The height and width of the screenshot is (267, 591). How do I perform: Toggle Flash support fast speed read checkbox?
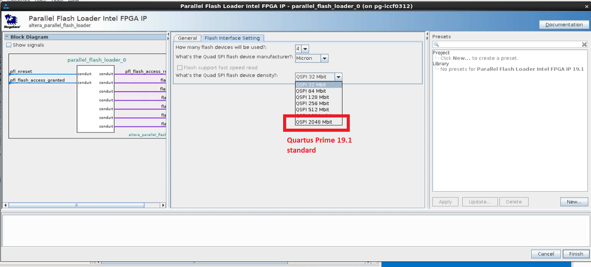(x=180, y=67)
